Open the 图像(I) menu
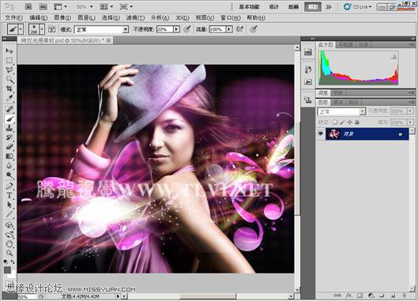Image resolution: width=418 pixels, height=301 pixels. point(62,18)
